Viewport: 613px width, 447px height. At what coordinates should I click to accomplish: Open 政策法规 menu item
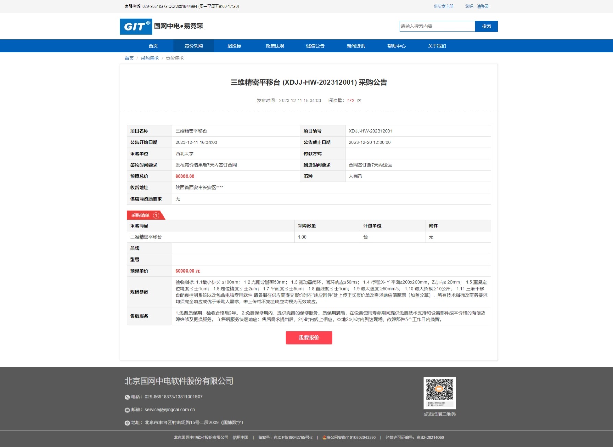(x=275, y=46)
